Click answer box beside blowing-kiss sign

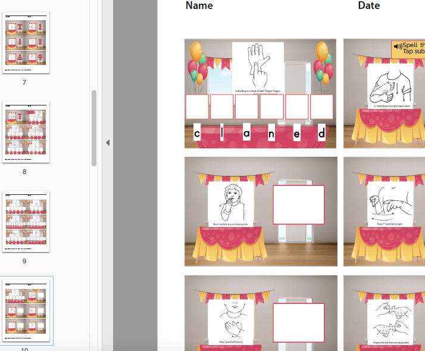tap(298, 204)
